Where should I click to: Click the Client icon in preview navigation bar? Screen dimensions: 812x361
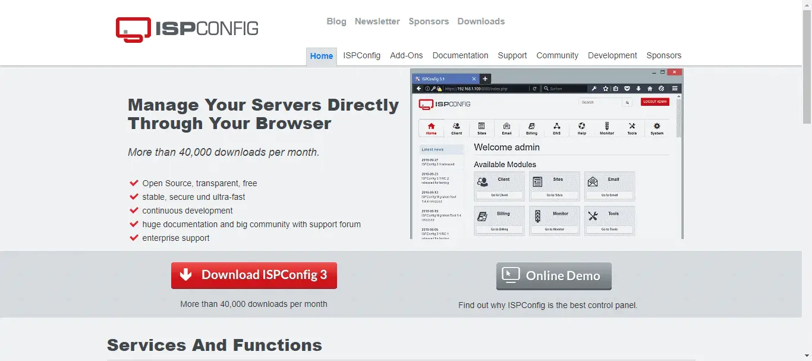point(457,126)
